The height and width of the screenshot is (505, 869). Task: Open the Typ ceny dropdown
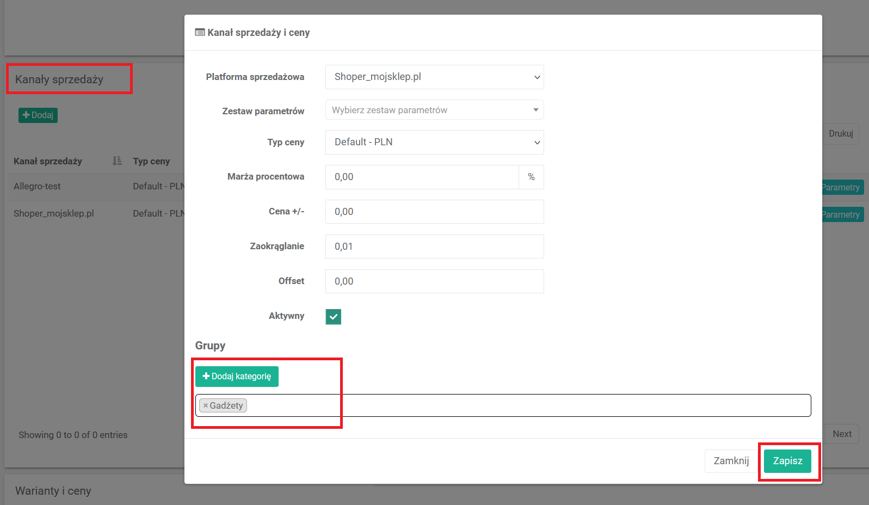click(x=435, y=142)
